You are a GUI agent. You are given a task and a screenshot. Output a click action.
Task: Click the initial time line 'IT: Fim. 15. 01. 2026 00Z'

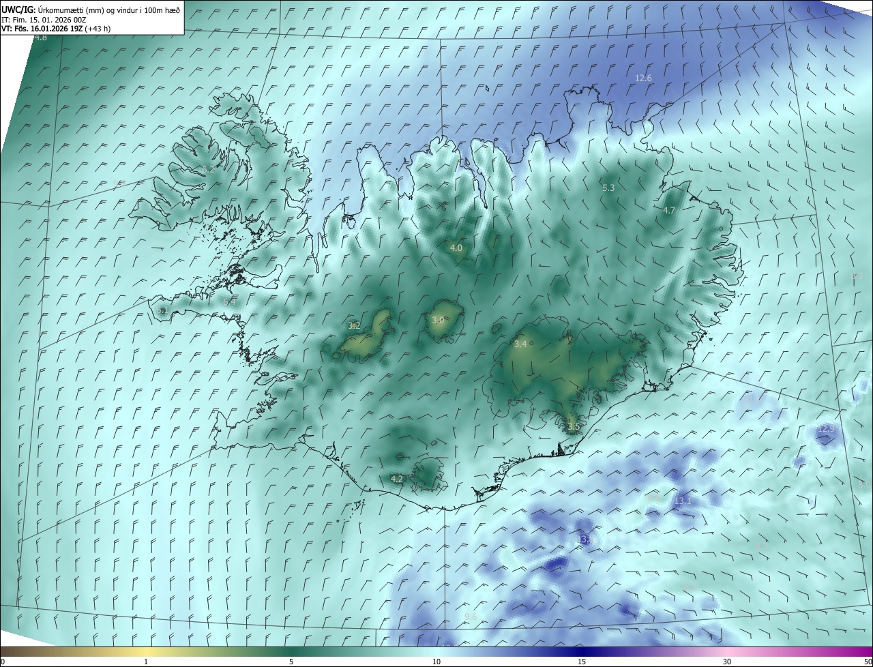click(x=44, y=20)
